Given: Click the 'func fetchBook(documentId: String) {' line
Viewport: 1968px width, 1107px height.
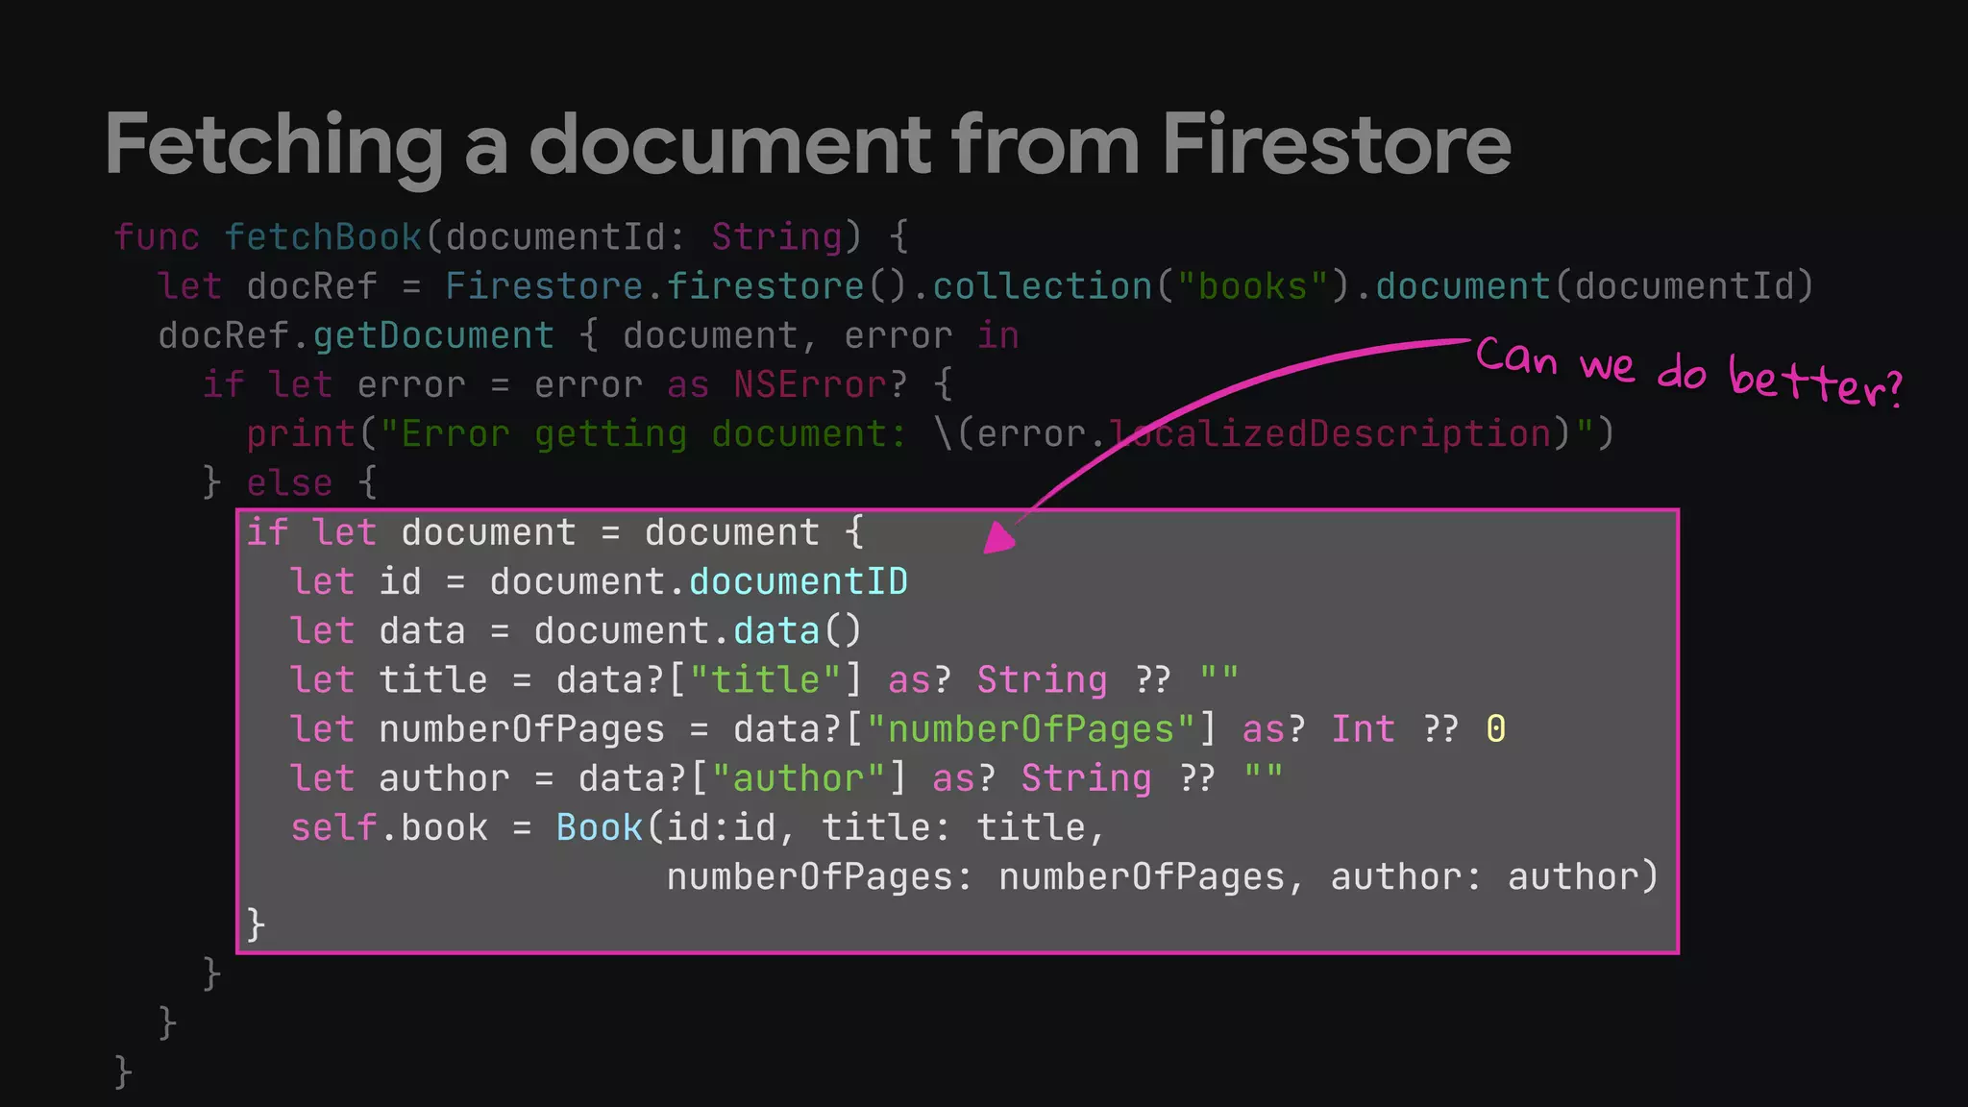Looking at the screenshot, I should point(511,236).
